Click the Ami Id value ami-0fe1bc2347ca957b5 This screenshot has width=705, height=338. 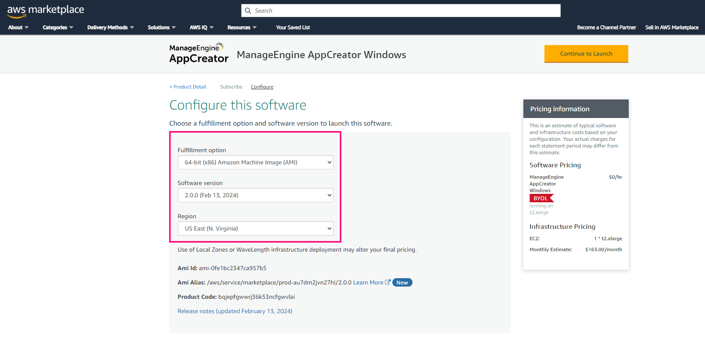click(233, 268)
